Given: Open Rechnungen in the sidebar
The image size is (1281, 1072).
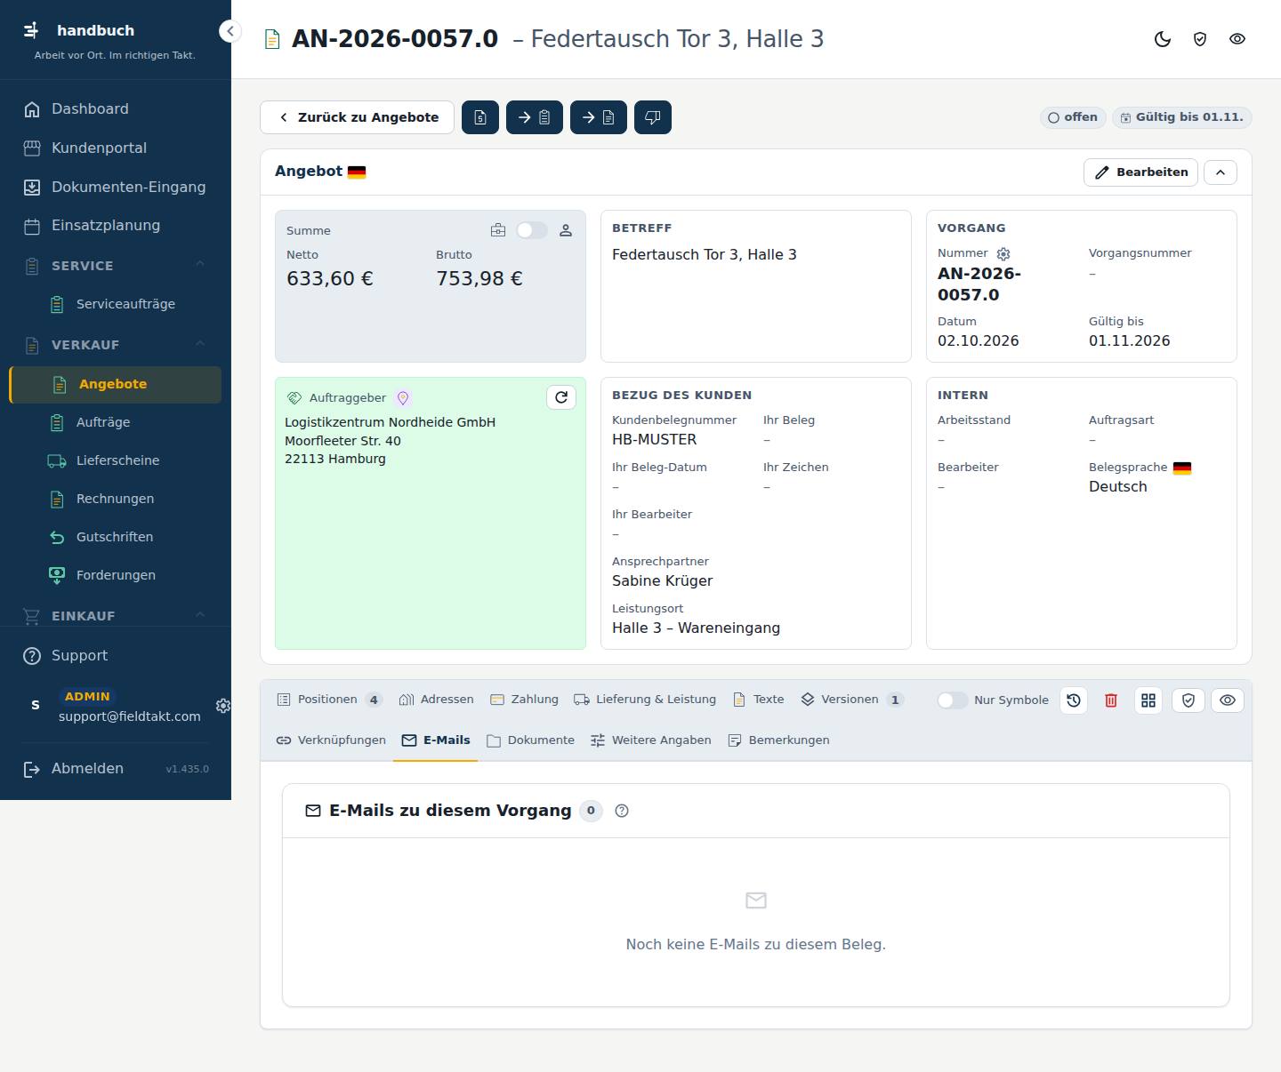Looking at the screenshot, I should point(115,499).
